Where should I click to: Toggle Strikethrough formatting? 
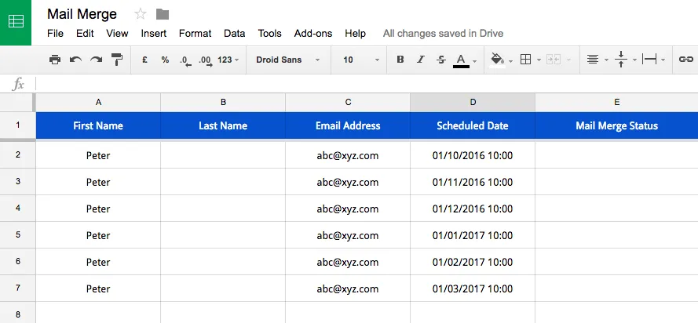[x=441, y=60]
